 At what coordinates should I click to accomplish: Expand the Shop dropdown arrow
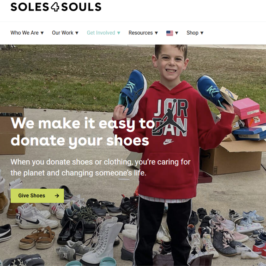click(x=202, y=33)
